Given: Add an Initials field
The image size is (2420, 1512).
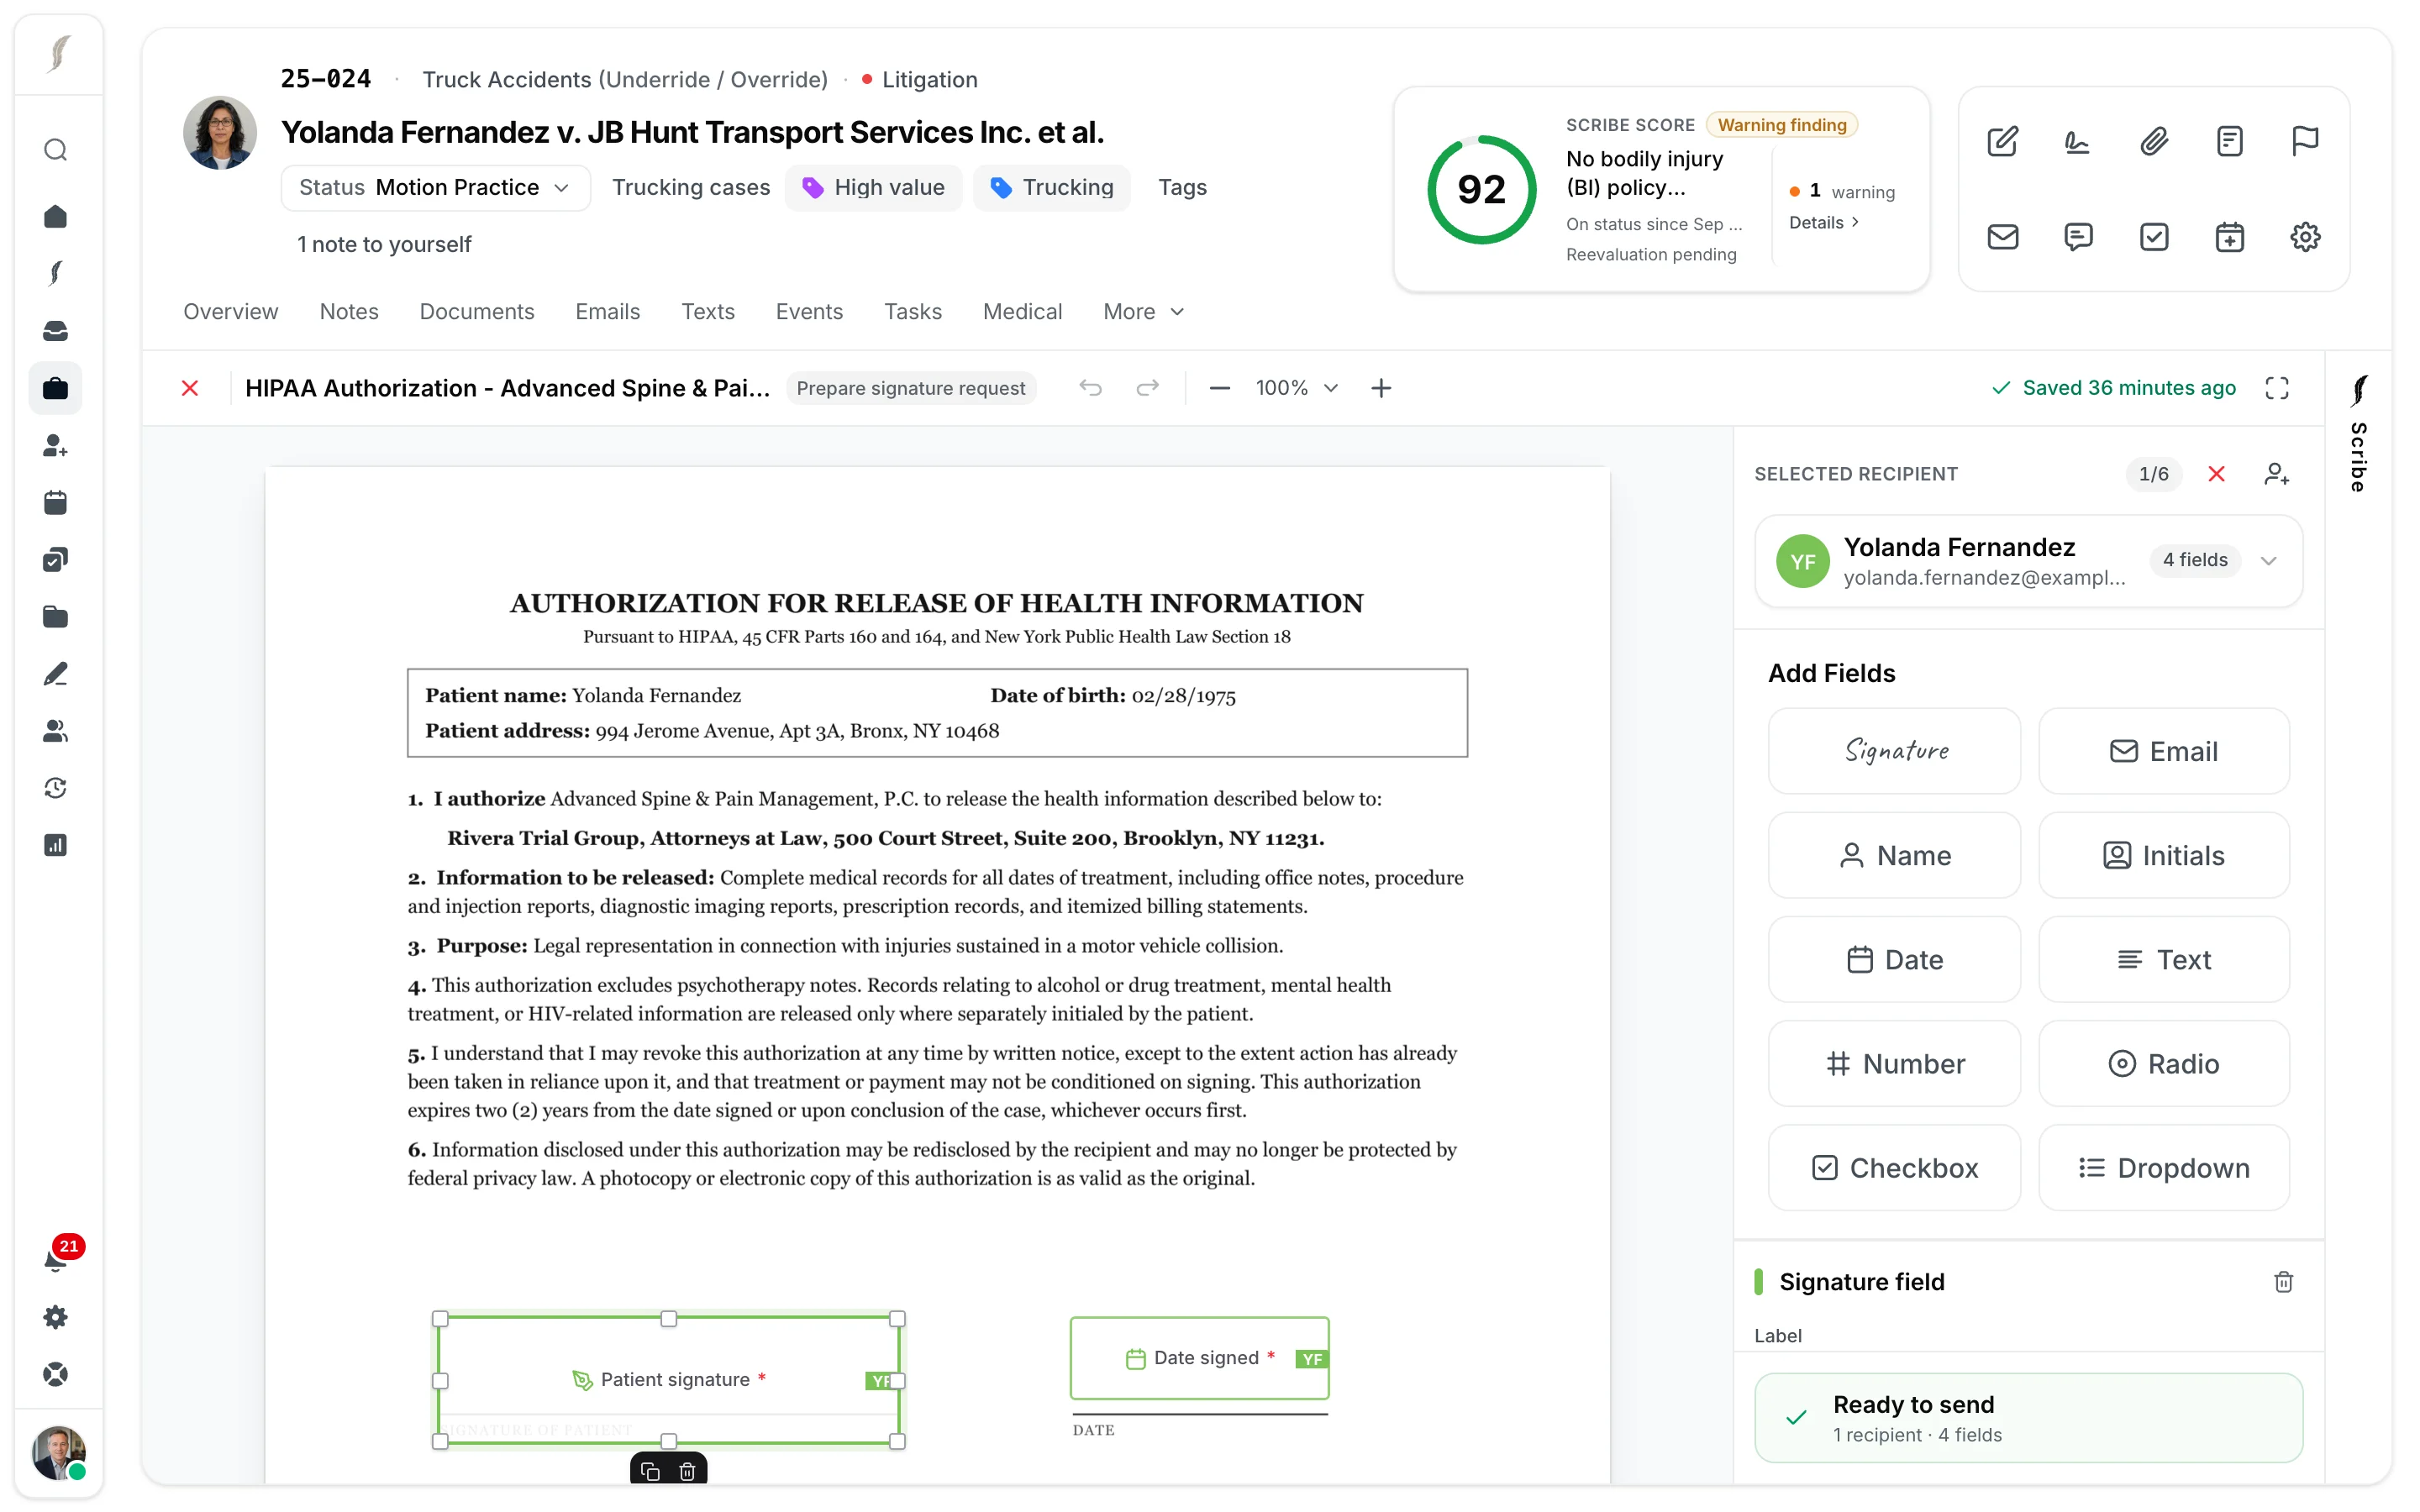Looking at the screenshot, I should pyautogui.click(x=2164, y=855).
